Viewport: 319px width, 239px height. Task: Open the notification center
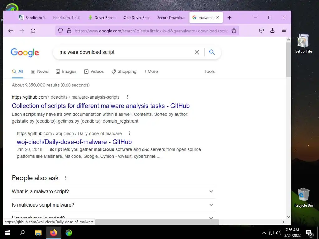tap(309, 233)
